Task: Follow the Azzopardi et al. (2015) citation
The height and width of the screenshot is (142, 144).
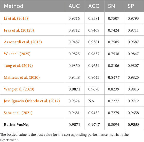Action: tap(23, 42)
